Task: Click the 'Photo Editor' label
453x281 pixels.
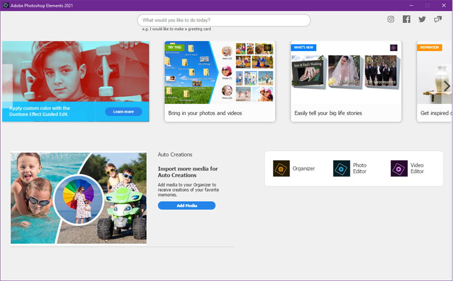Action: [x=360, y=168]
